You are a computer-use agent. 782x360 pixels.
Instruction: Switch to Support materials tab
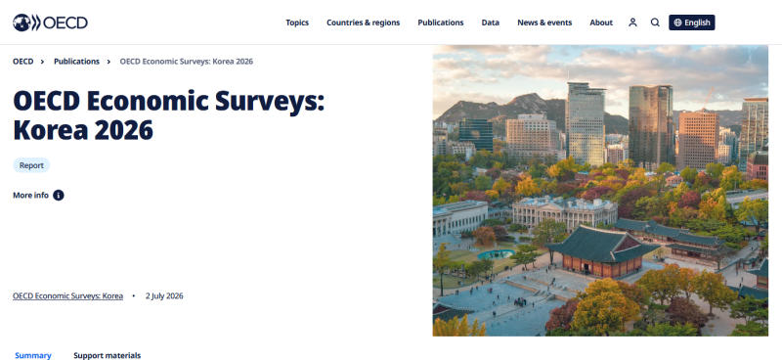click(x=108, y=355)
